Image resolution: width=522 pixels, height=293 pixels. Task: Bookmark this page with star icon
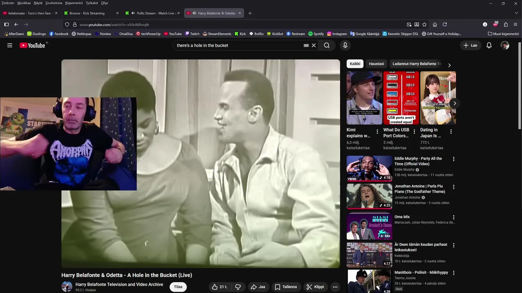[x=425, y=24]
